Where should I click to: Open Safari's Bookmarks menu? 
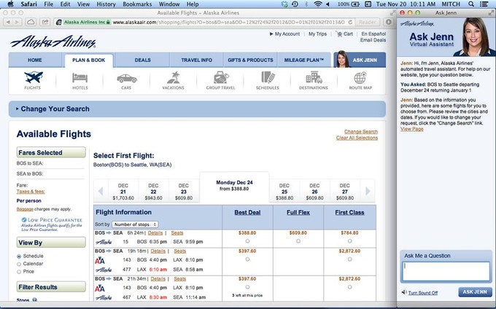click(137, 4)
